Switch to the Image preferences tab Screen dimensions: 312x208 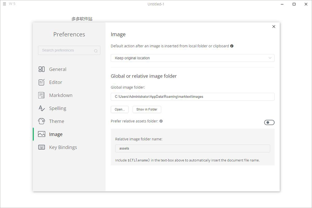point(56,134)
